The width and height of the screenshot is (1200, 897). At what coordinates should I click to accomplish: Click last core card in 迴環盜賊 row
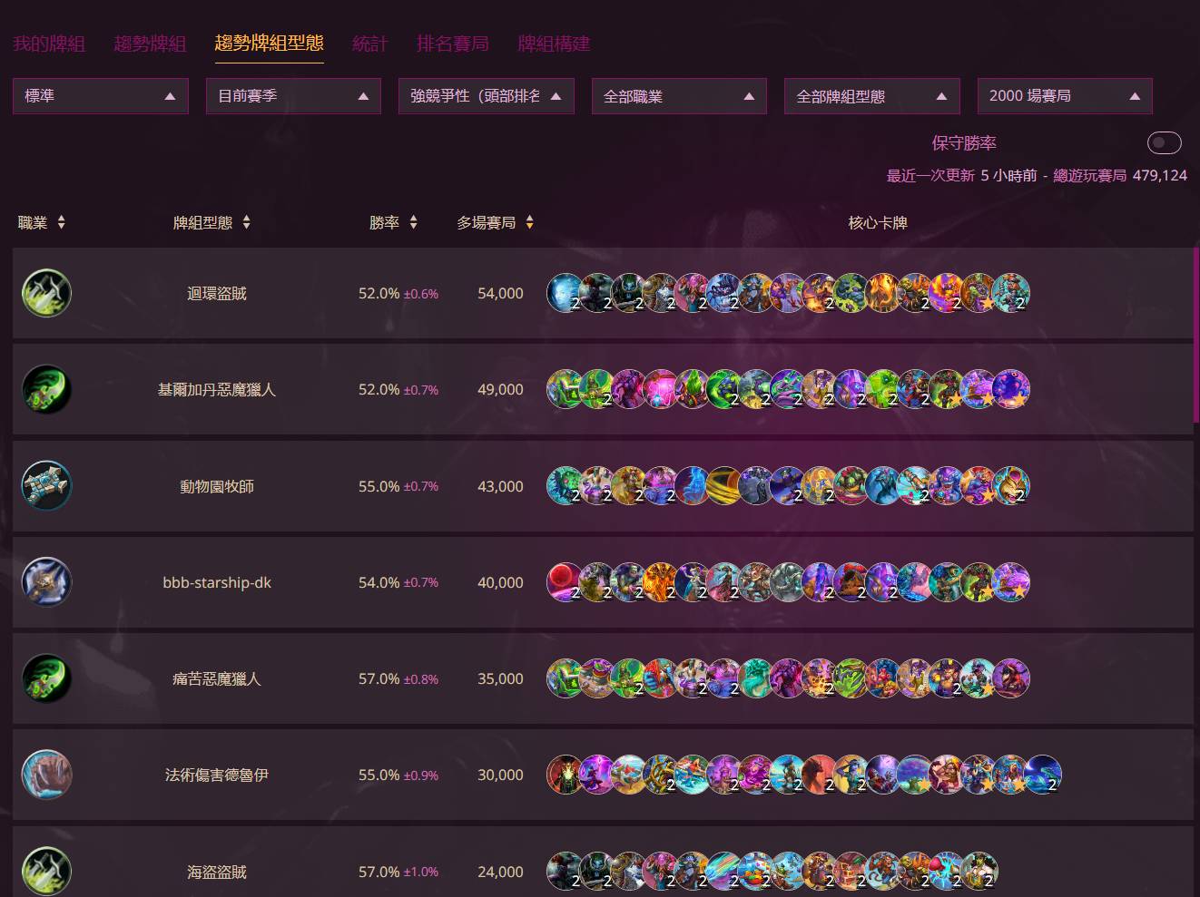(1010, 293)
